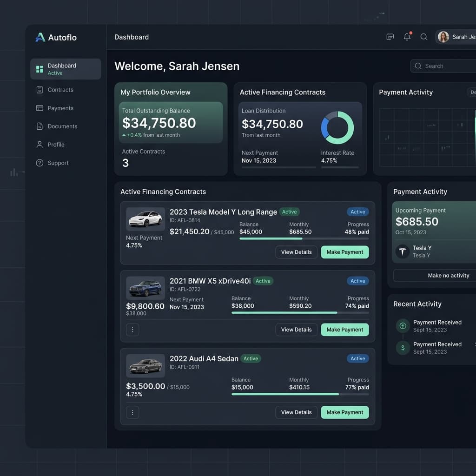Screen dimensions: 476x476
Task: Click the blue Active badge on Tesla contract
Action: [358, 212]
